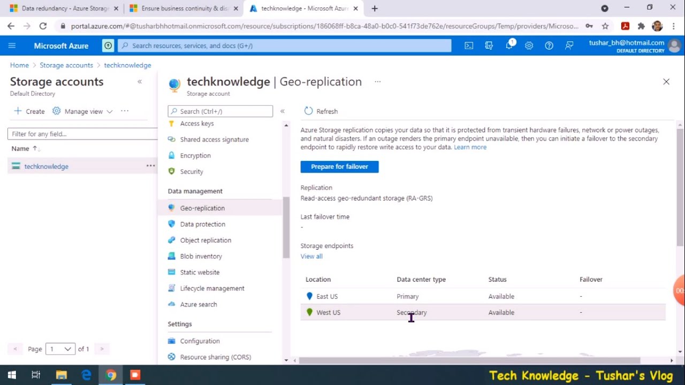Click the content pane vertical scrollbar
The width and height of the screenshot is (685, 385).
680,187
